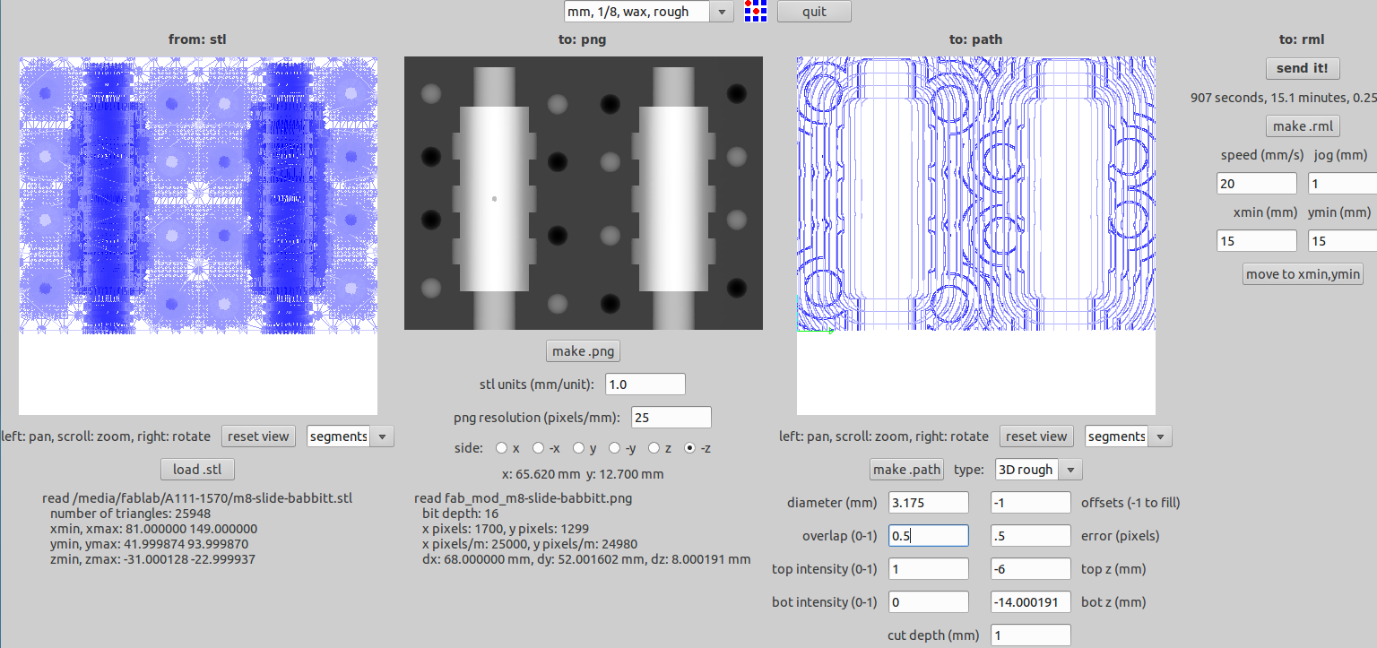Image resolution: width=1377 pixels, height=648 pixels.
Task: Click the top z (mm) input field
Action: click(1031, 569)
